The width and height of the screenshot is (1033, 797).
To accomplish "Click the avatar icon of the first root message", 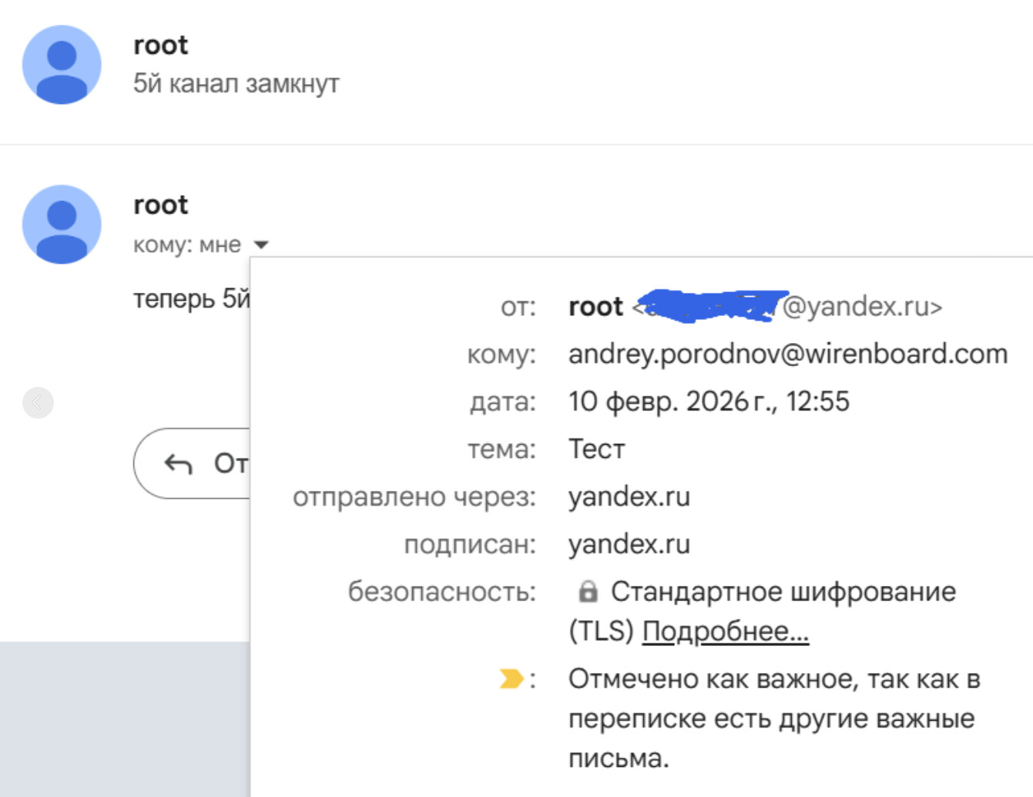I will 62,65.
